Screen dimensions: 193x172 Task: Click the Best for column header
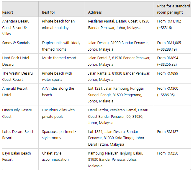48,12
